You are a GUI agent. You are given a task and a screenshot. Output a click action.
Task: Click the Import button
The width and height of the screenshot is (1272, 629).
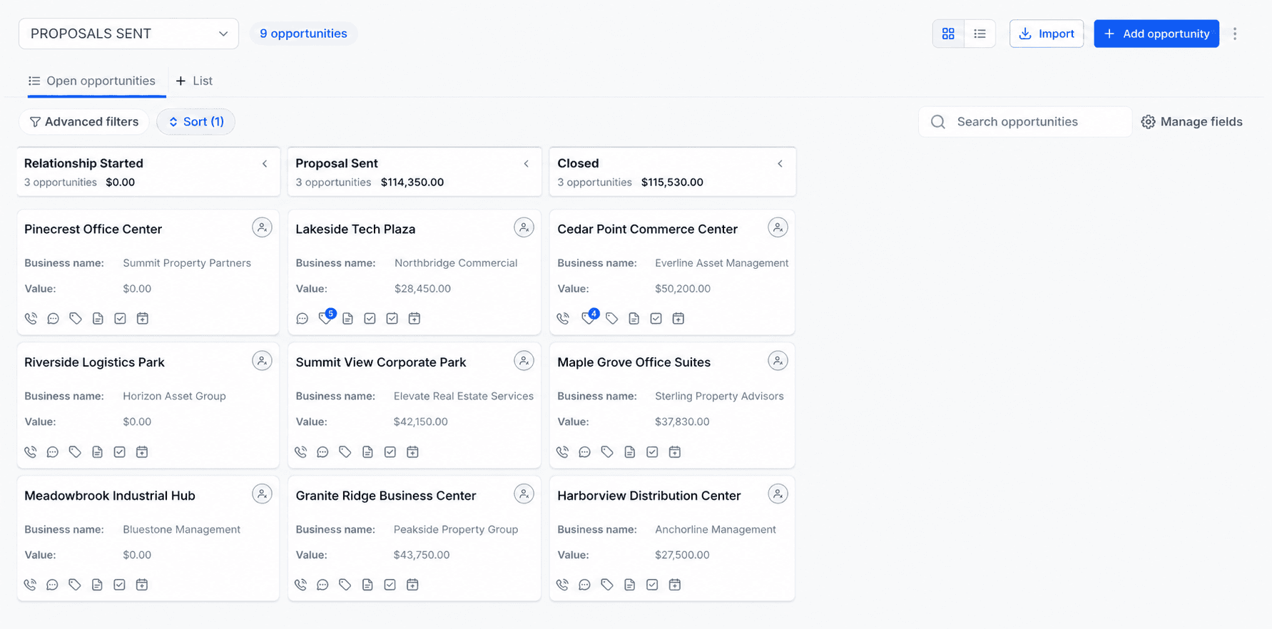pyautogui.click(x=1047, y=34)
